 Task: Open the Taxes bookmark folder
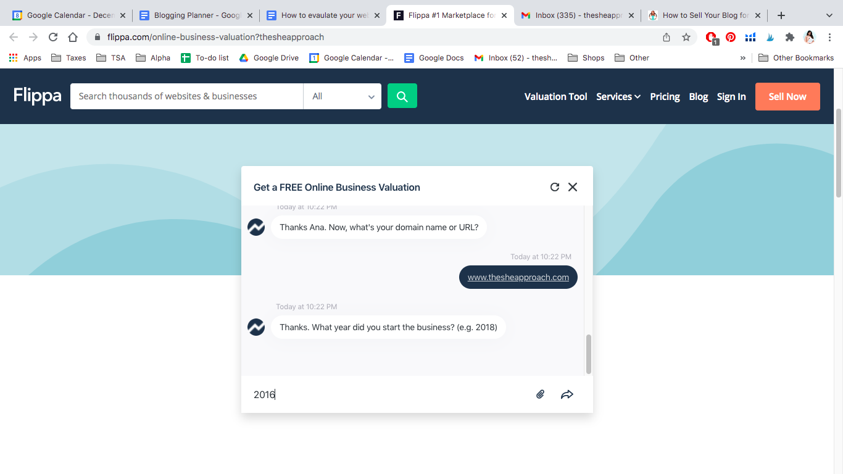tap(69, 58)
